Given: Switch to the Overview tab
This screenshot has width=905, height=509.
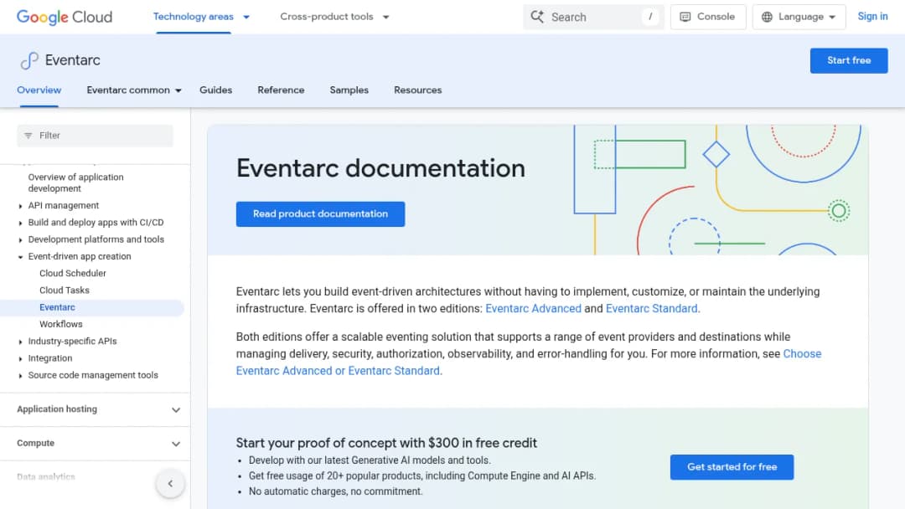Looking at the screenshot, I should pyautogui.click(x=39, y=90).
